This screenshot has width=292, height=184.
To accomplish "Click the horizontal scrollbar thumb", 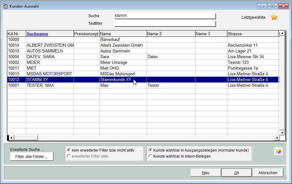I will coord(26,138).
